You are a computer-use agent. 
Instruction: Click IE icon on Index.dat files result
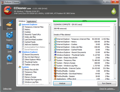coord(55,47)
